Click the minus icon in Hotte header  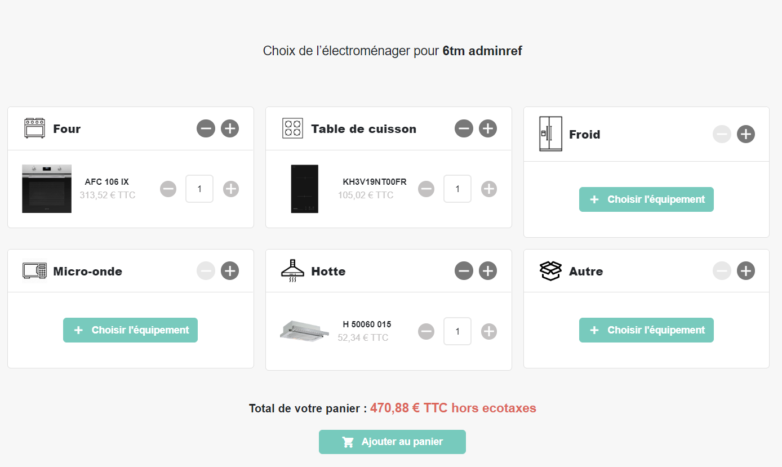(x=464, y=271)
